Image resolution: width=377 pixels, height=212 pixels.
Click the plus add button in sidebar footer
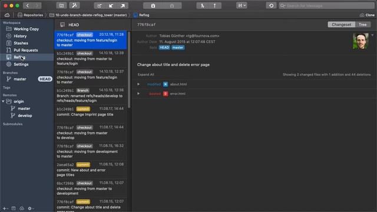click(x=5, y=208)
